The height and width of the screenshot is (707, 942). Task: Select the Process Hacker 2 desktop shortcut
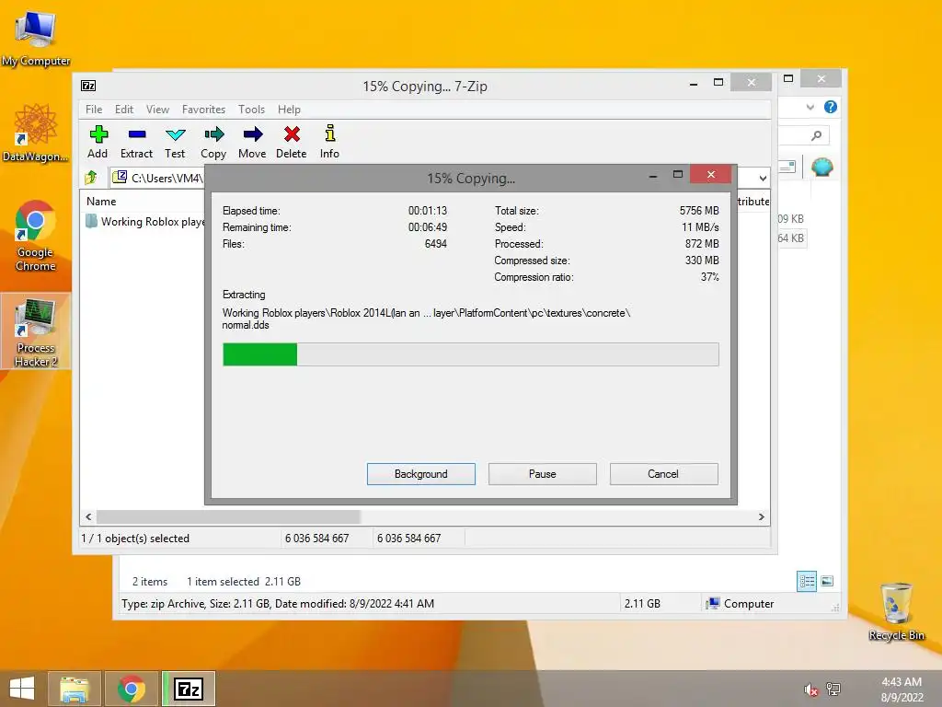click(x=36, y=331)
